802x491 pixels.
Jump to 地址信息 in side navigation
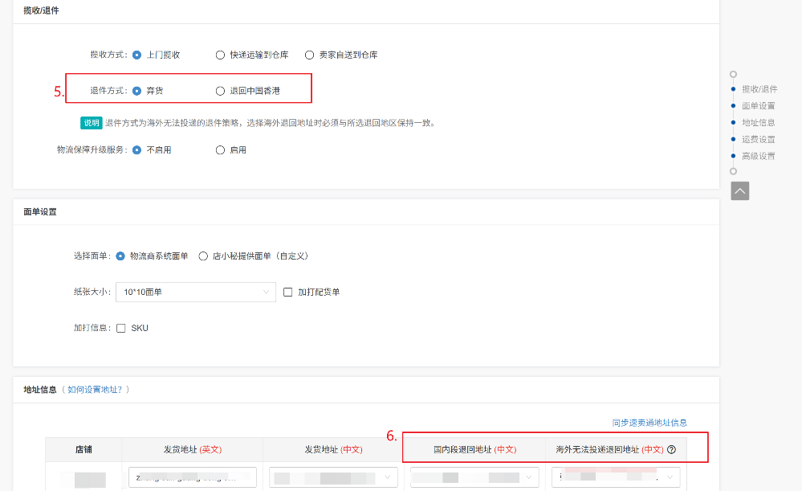(759, 122)
